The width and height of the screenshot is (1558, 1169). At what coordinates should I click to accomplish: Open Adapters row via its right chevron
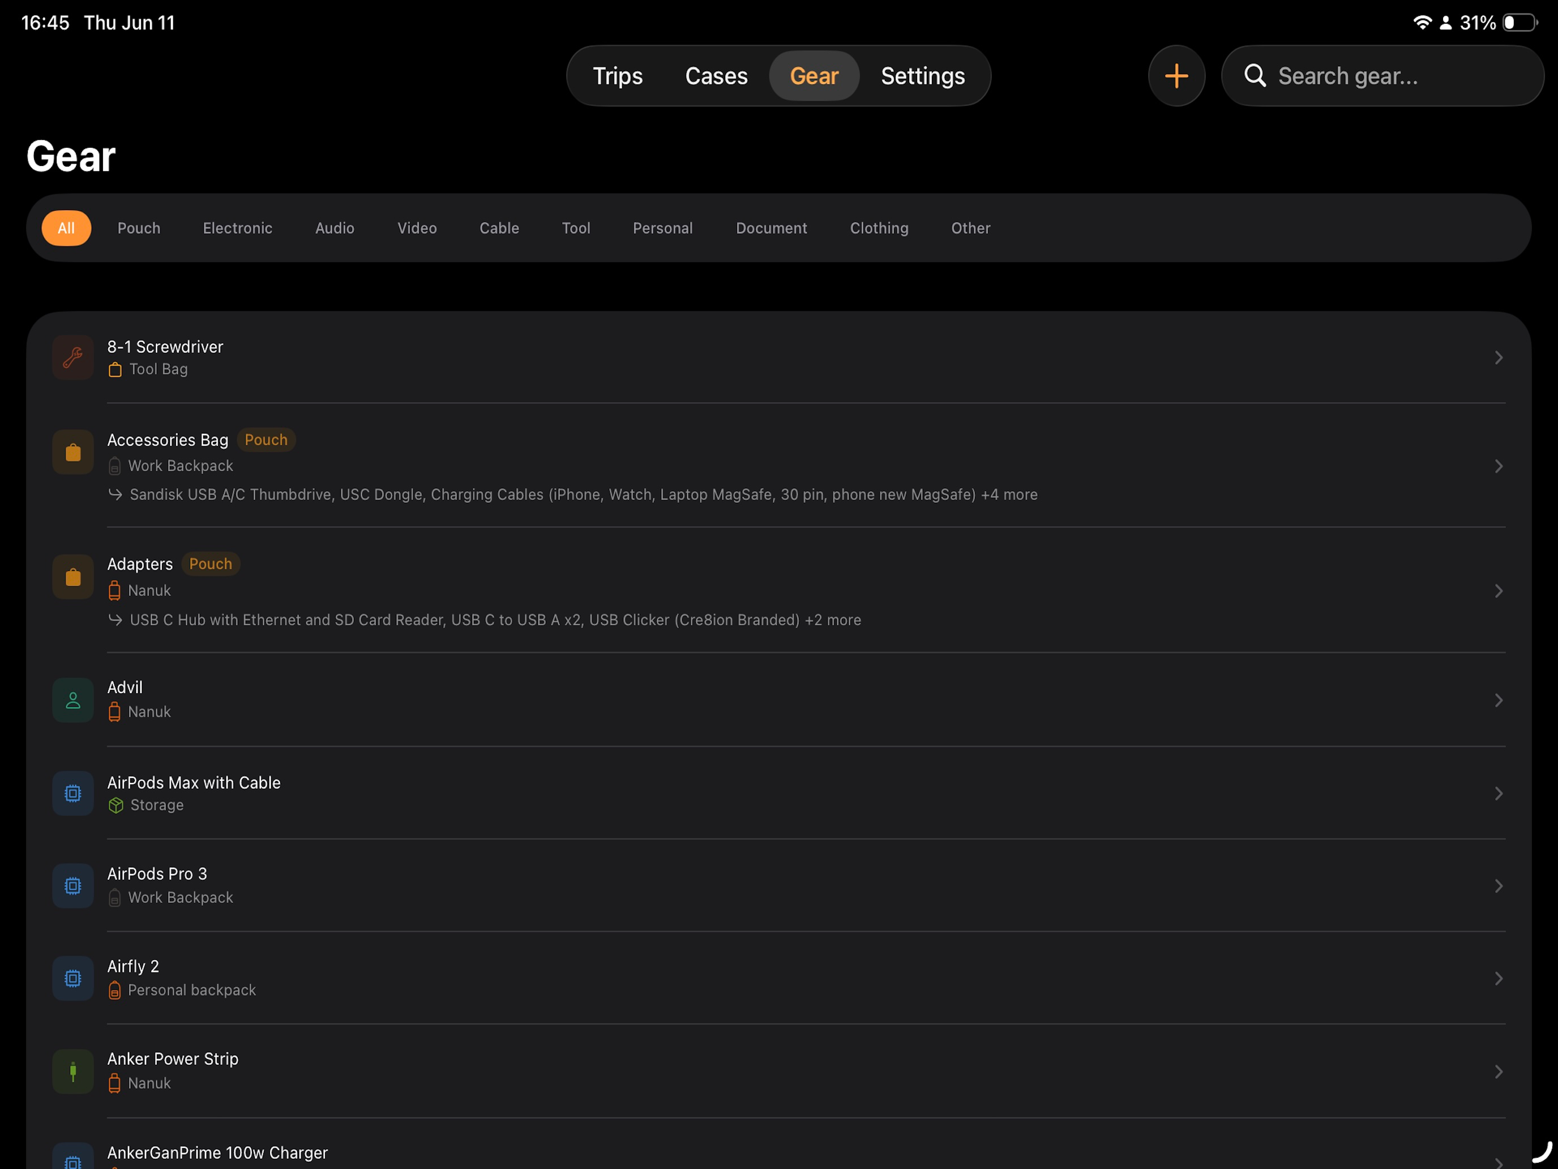1499,591
